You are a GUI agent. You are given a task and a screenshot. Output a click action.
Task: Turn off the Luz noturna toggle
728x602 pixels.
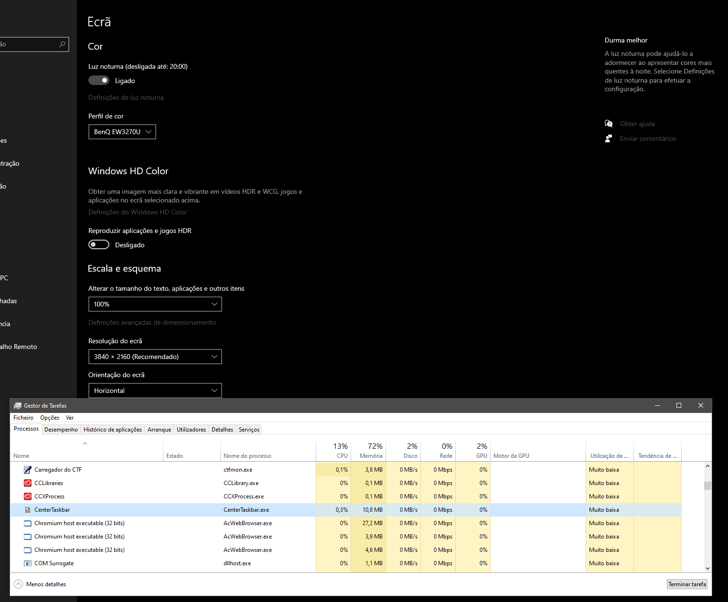coord(98,80)
